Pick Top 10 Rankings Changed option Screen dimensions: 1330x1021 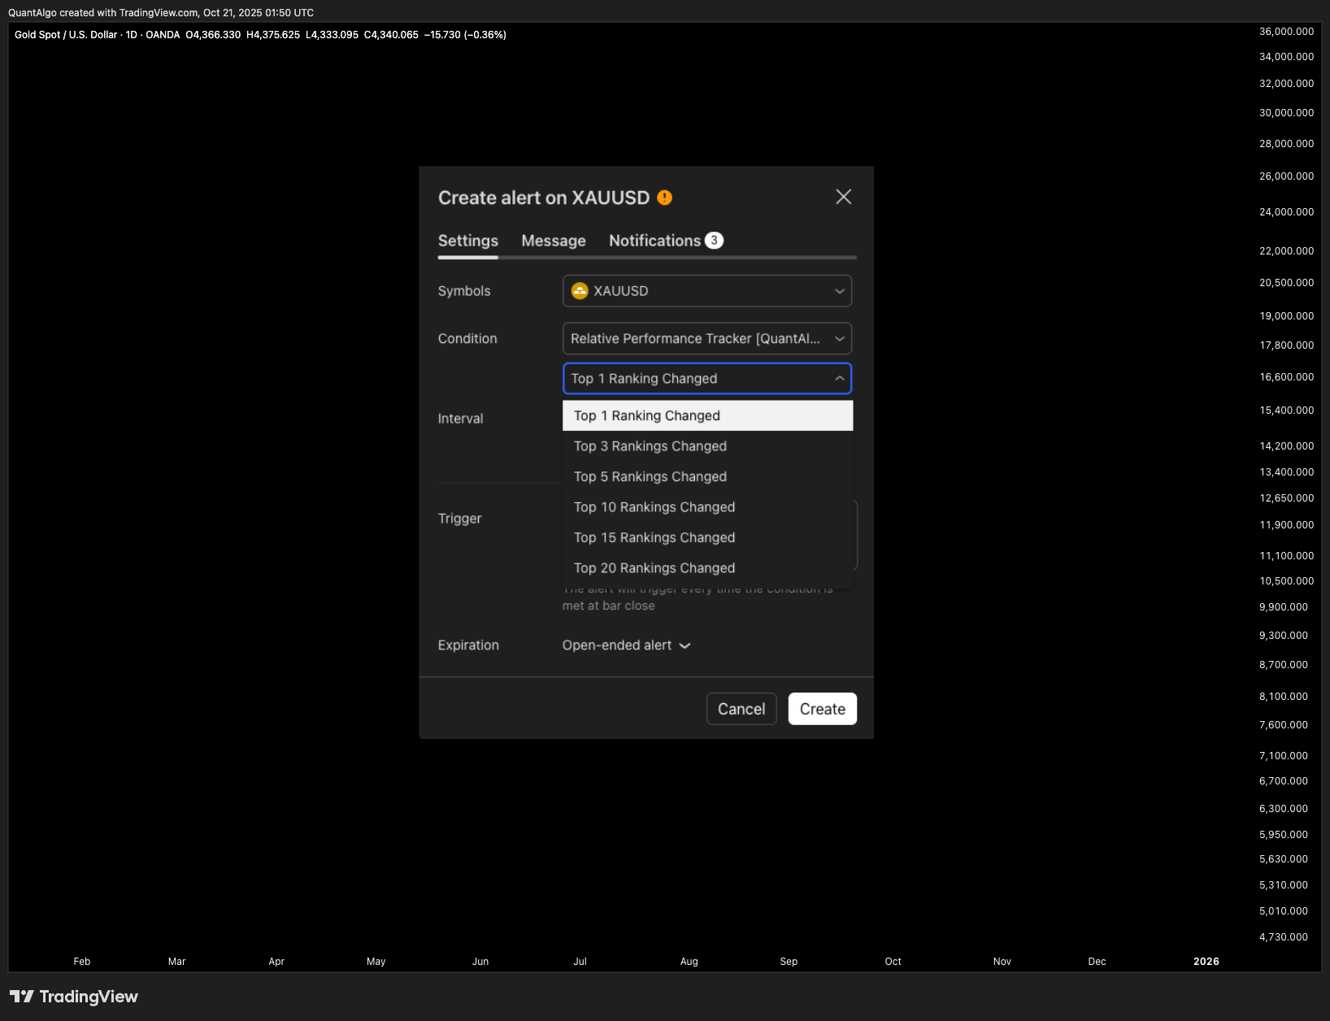pos(707,507)
